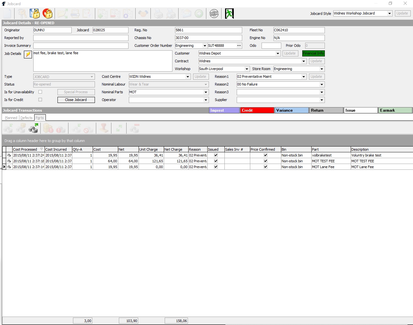Click the printer icon
This screenshot has height=325, width=413.
tap(158, 14)
